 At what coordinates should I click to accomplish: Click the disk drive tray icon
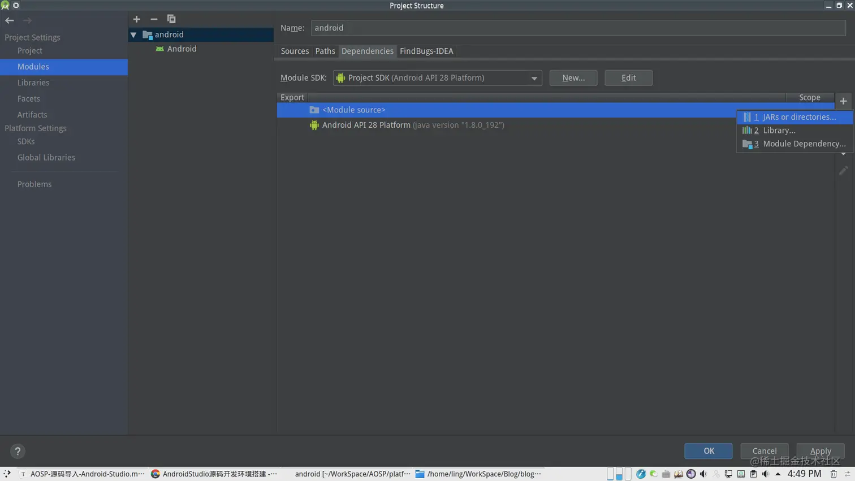click(741, 474)
